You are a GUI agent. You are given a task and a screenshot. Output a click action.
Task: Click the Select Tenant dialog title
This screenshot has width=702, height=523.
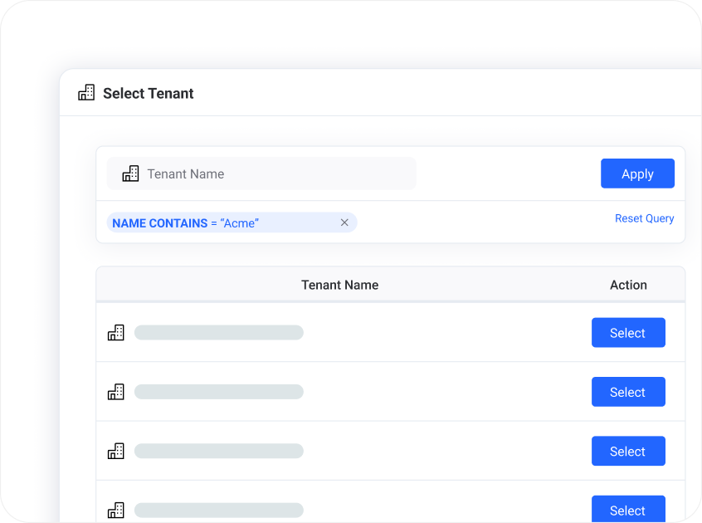149,93
